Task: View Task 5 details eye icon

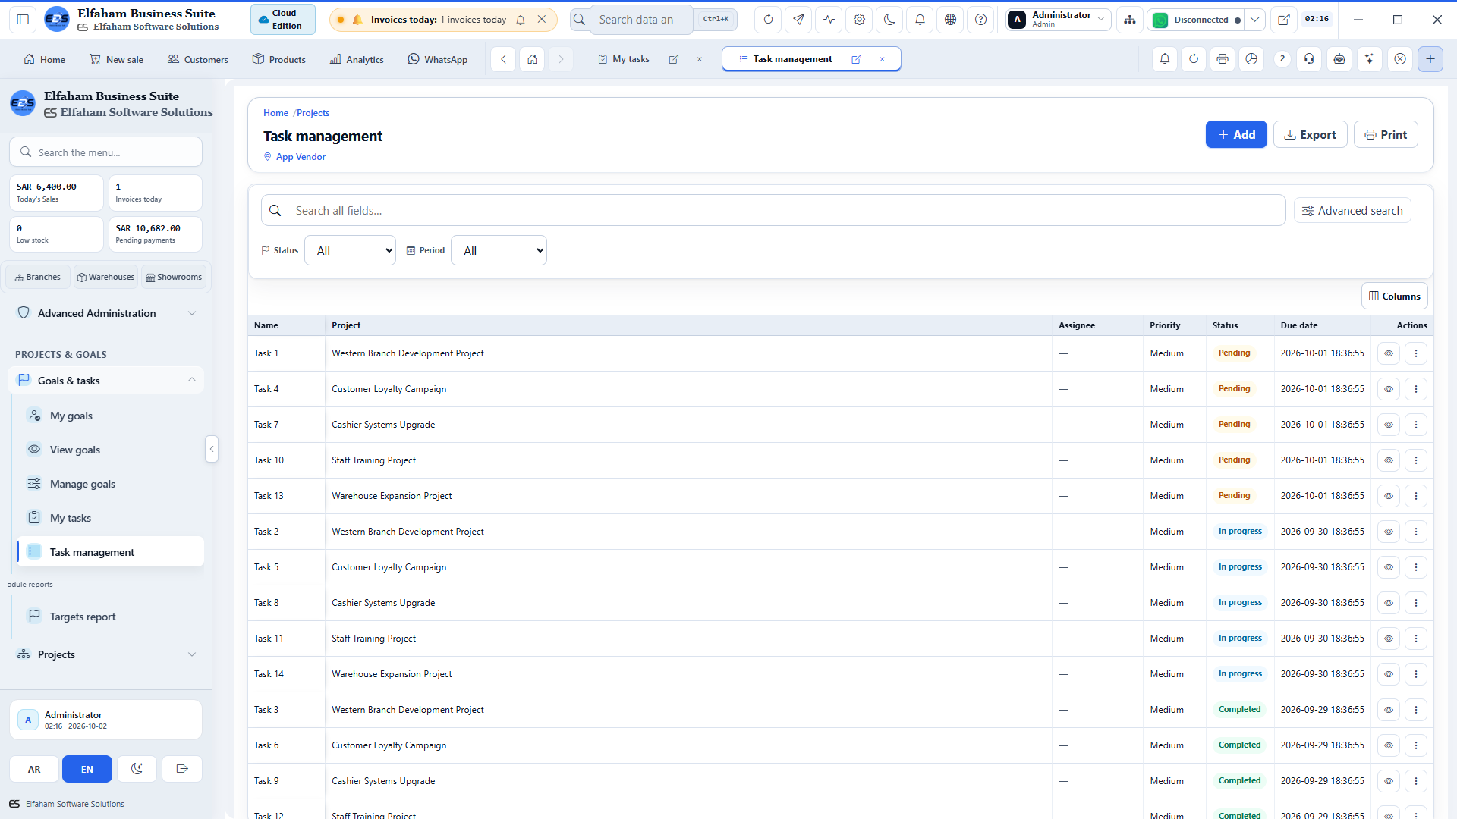Action: (x=1388, y=567)
